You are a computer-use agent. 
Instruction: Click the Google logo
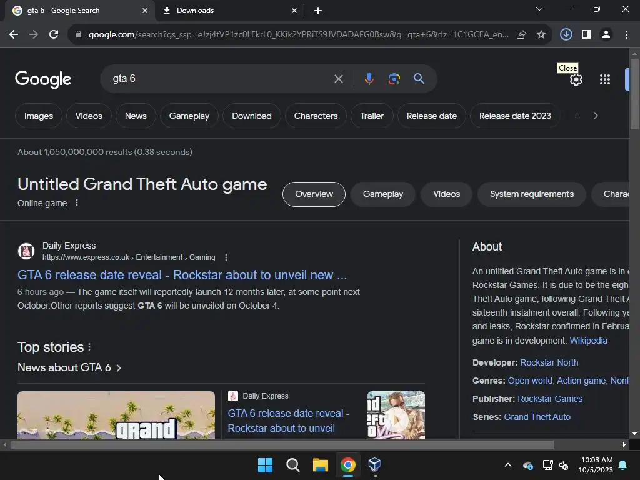click(43, 79)
